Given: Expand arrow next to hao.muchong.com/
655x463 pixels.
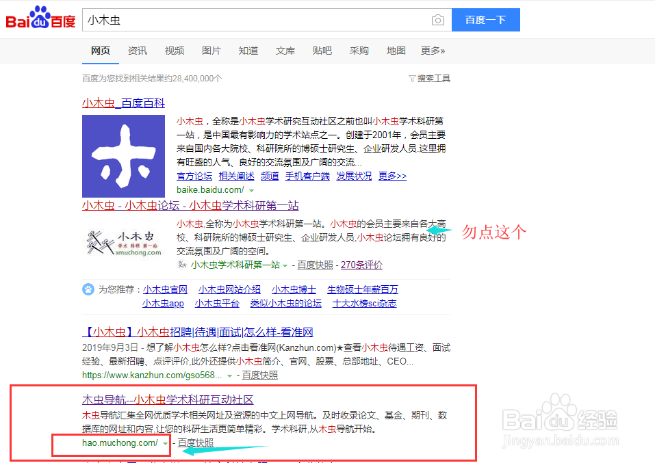Looking at the screenshot, I should point(166,443).
